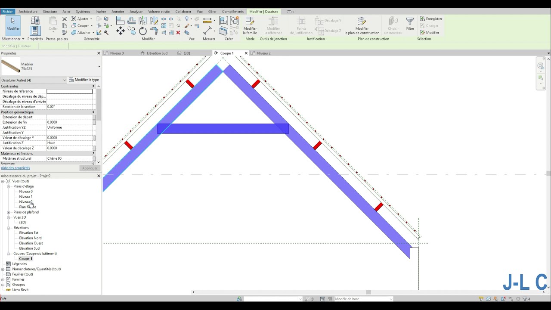Open the zoom navigation wheel icon

click(541, 66)
